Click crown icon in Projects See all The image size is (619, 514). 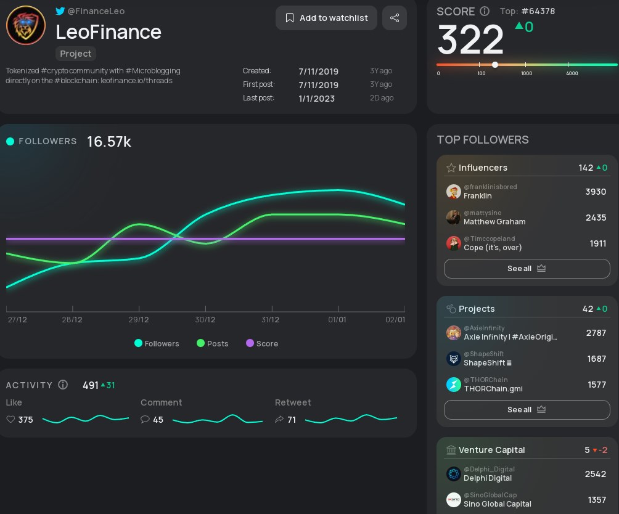541,409
